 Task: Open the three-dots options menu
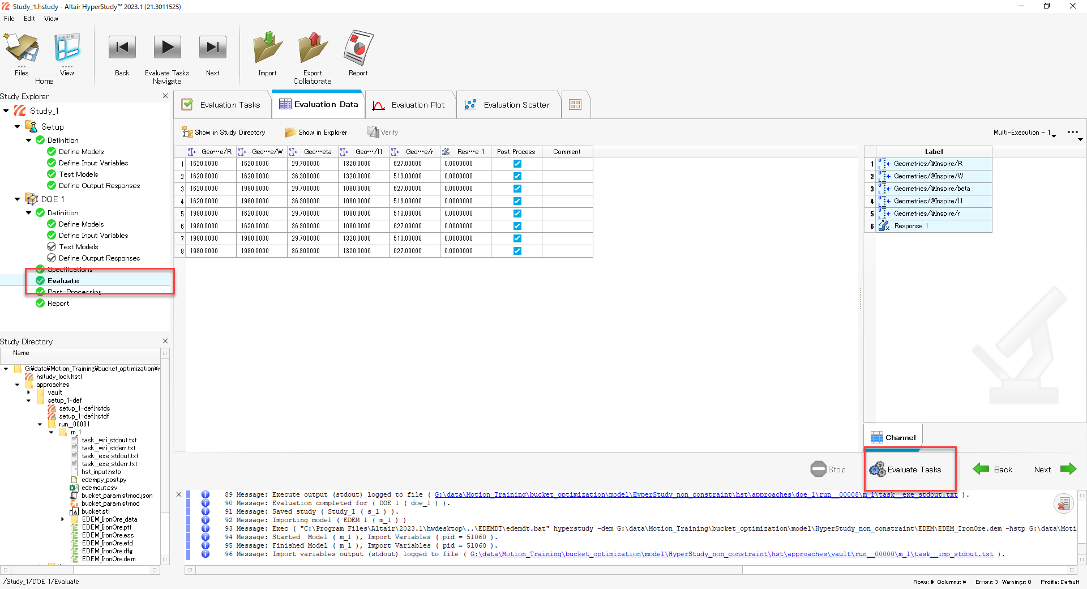click(x=1072, y=132)
